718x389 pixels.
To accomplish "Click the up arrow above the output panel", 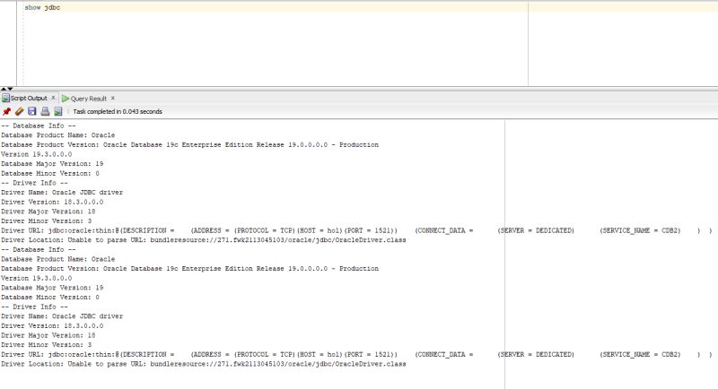I will click(4, 88).
